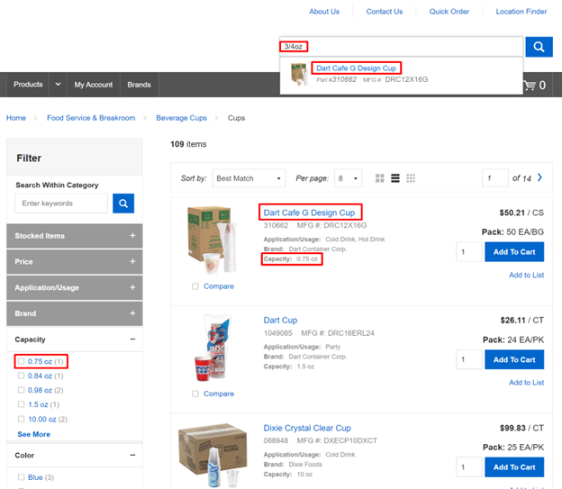Click Add to List for Dart Cafe G Design Cup

pos(526,275)
